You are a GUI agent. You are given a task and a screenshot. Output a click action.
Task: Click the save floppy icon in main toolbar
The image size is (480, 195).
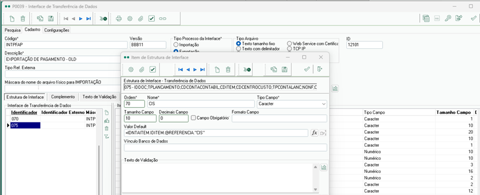coord(51,18)
